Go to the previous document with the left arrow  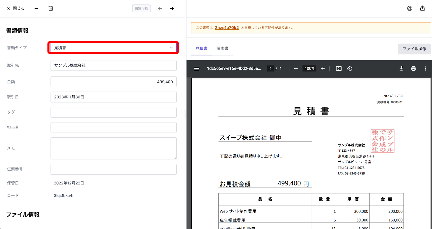click(x=160, y=8)
